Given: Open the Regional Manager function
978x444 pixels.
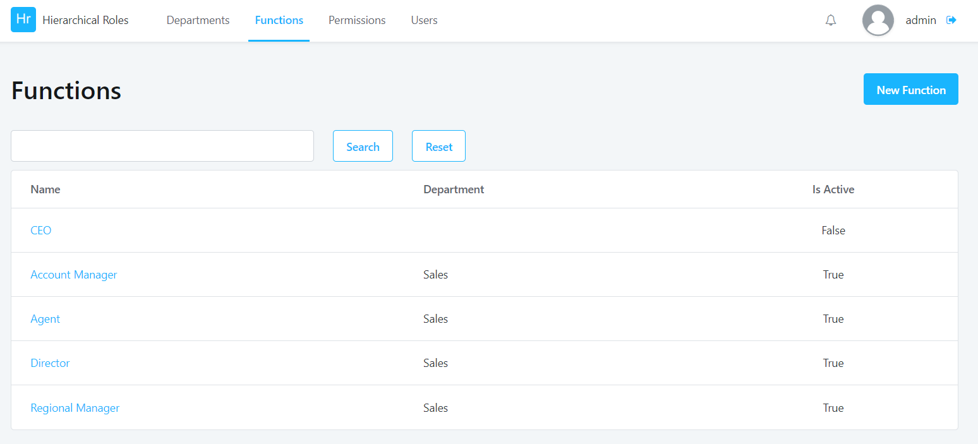Looking at the screenshot, I should tap(75, 407).
